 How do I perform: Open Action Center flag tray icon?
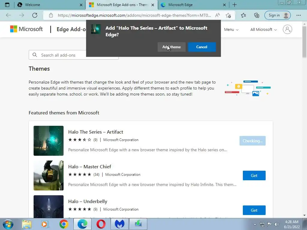270,224
